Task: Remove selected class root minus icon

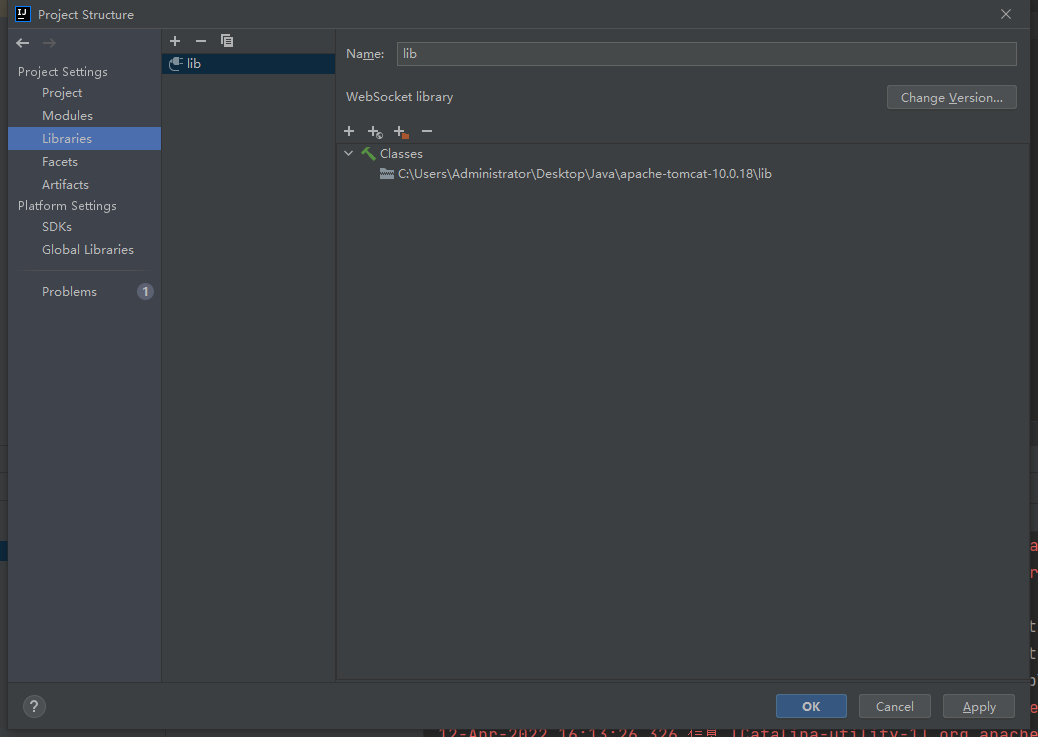Action: [427, 131]
